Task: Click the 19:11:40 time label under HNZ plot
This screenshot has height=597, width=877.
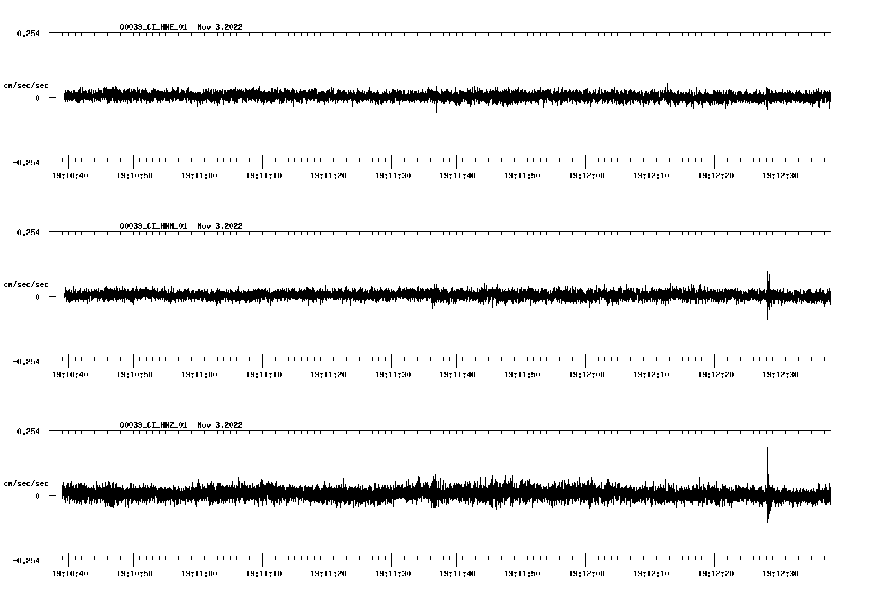Action: point(457,574)
